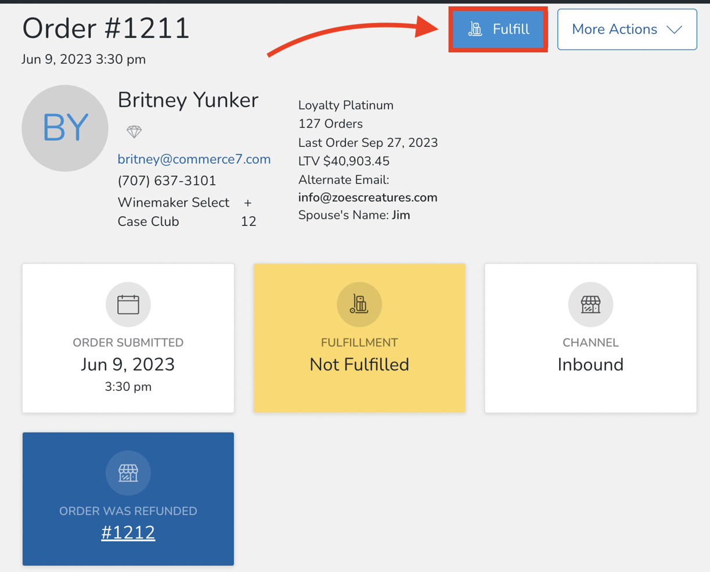Image resolution: width=710 pixels, height=572 pixels.
Task: Click the calendar icon in Order Submitted card
Action: (x=128, y=304)
